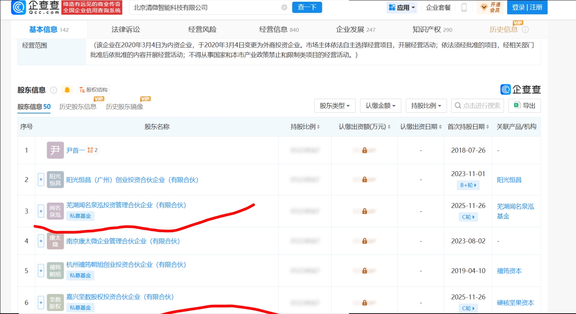Toggle the shareholder monitoring bell icon
The image size is (576, 314).
click(x=67, y=90)
